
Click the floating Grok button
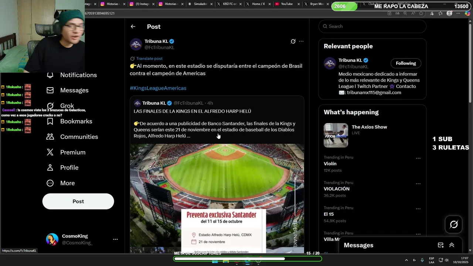click(454, 224)
